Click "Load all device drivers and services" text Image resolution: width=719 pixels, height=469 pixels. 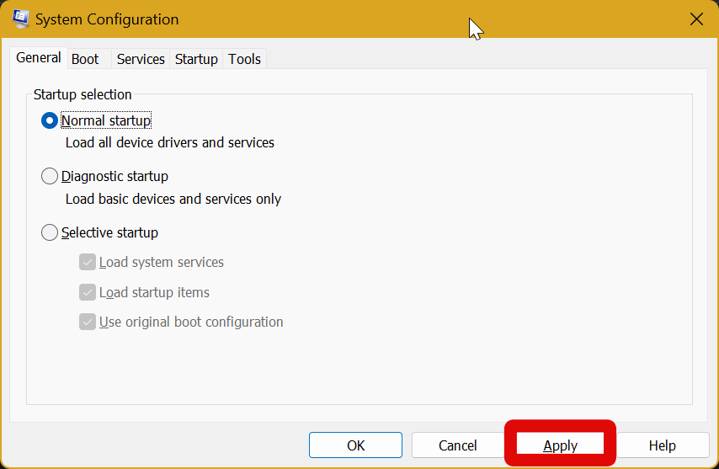pos(170,143)
